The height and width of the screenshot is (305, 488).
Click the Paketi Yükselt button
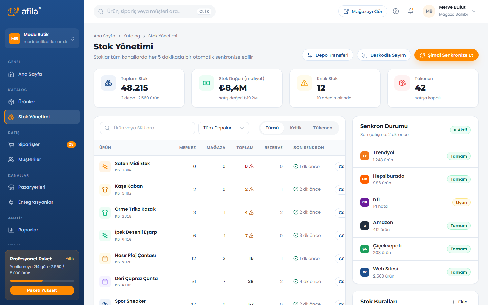tap(42, 290)
